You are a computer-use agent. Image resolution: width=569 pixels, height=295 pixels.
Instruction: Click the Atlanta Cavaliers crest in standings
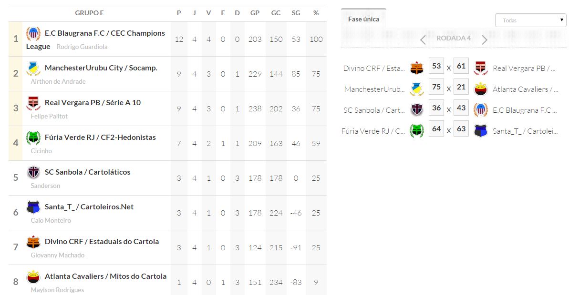point(33,276)
